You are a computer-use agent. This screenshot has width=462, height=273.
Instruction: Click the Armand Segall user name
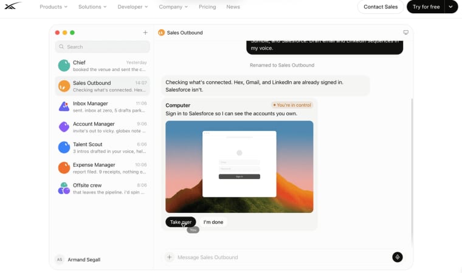click(x=84, y=260)
